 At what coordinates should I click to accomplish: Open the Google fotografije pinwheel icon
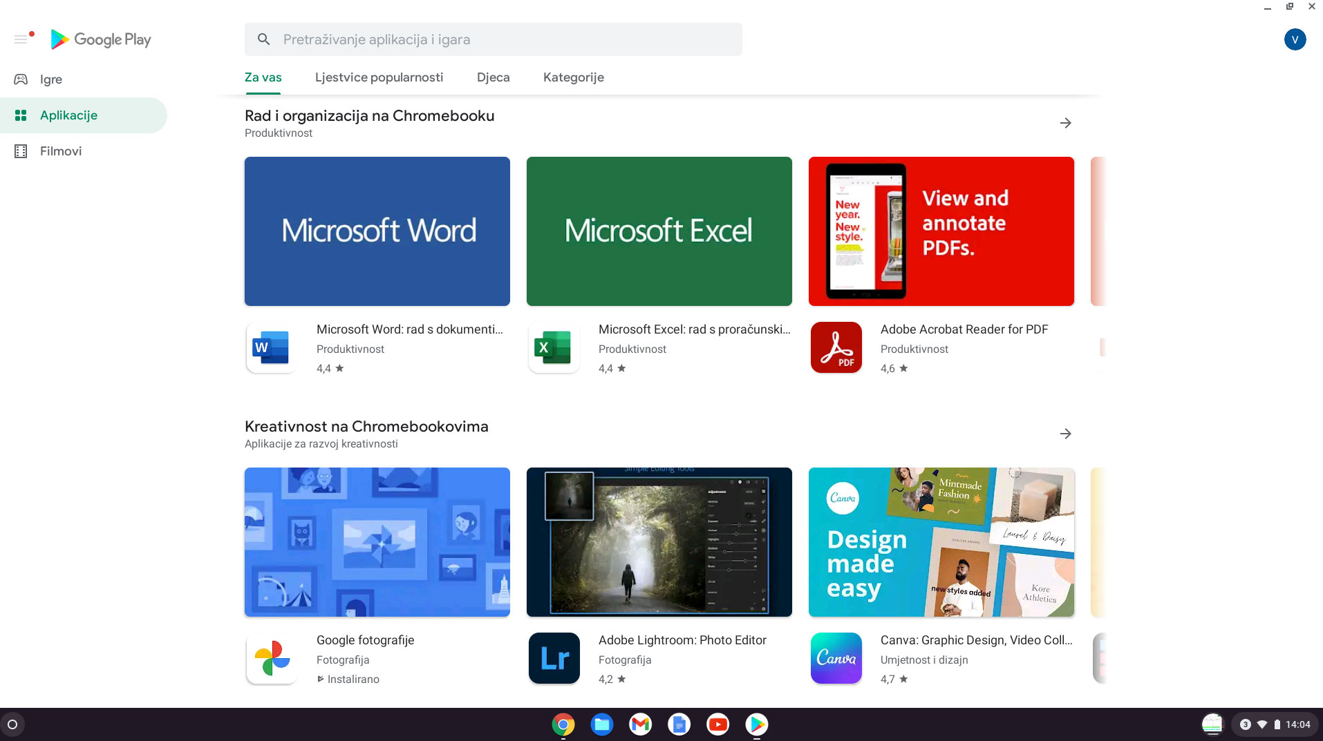(272, 658)
